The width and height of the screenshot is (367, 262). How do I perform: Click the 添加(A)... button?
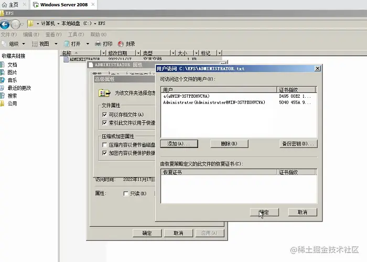click(179, 144)
